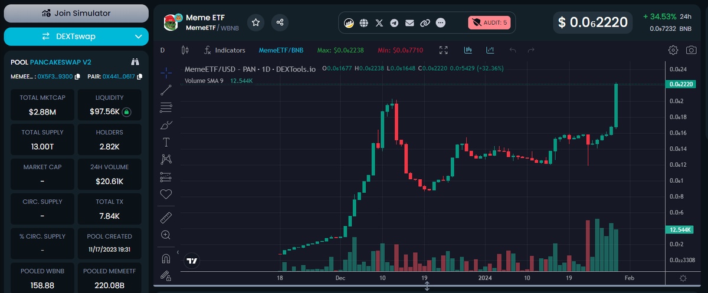Image resolution: width=708 pixels, height=293 pixels.
Task: Select the XABCD pattern tool
Action: 166,159
